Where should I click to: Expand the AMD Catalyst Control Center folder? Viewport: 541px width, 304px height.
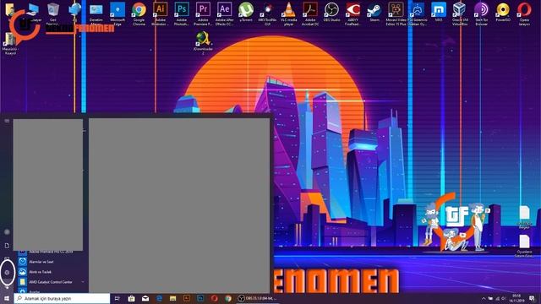click(51, 282)
